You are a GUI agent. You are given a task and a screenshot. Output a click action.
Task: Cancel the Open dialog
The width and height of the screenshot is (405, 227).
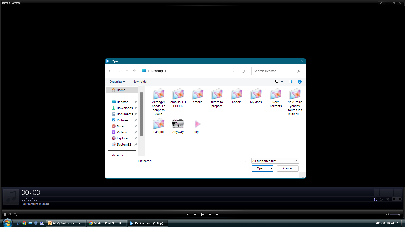[288, 168]
